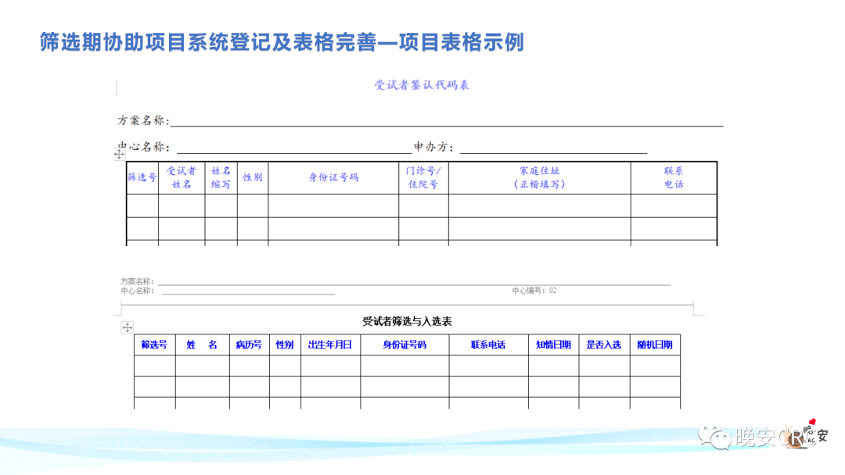Click the empty first cell under 出生年月日
This screenshot has width=845, height=475.
click(x=330, y=366)
